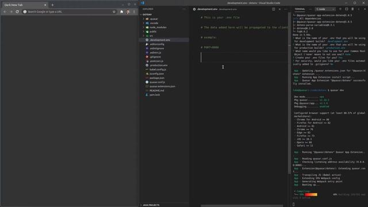
Task: Bookmark this tab with the star icon
Action: (x=114, y=11)
